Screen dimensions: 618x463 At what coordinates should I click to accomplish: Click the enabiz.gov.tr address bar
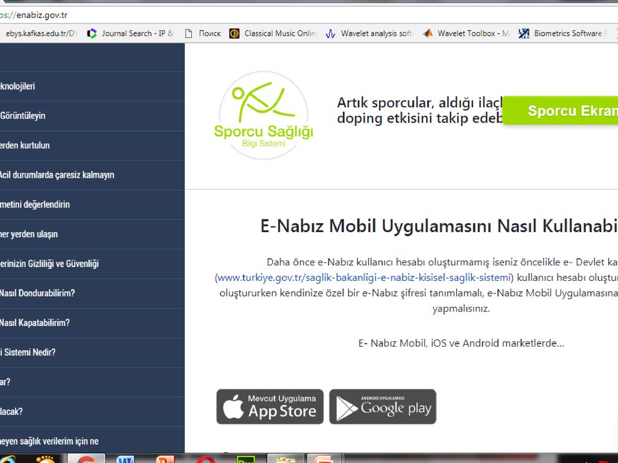coord(309,15)
